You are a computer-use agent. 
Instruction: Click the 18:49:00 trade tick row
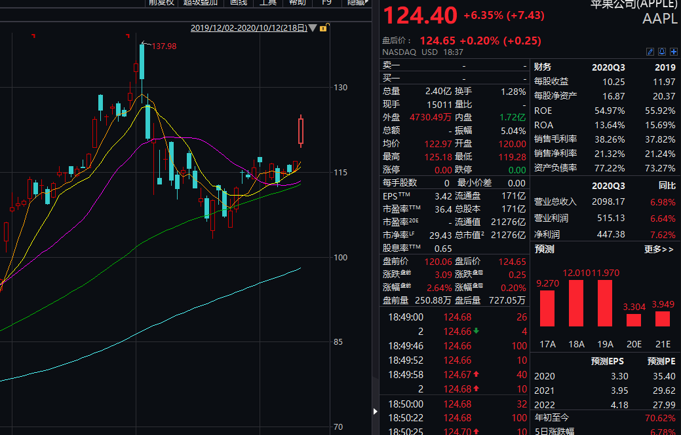454,317
